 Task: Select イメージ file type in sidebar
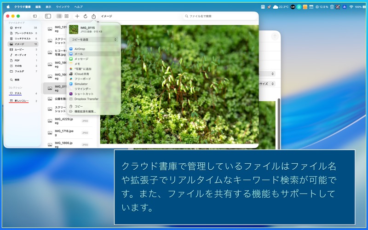pyautogui.click(x=23, y=44)
